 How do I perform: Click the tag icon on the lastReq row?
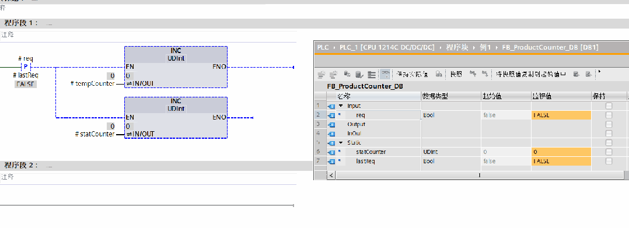[331, 161]
